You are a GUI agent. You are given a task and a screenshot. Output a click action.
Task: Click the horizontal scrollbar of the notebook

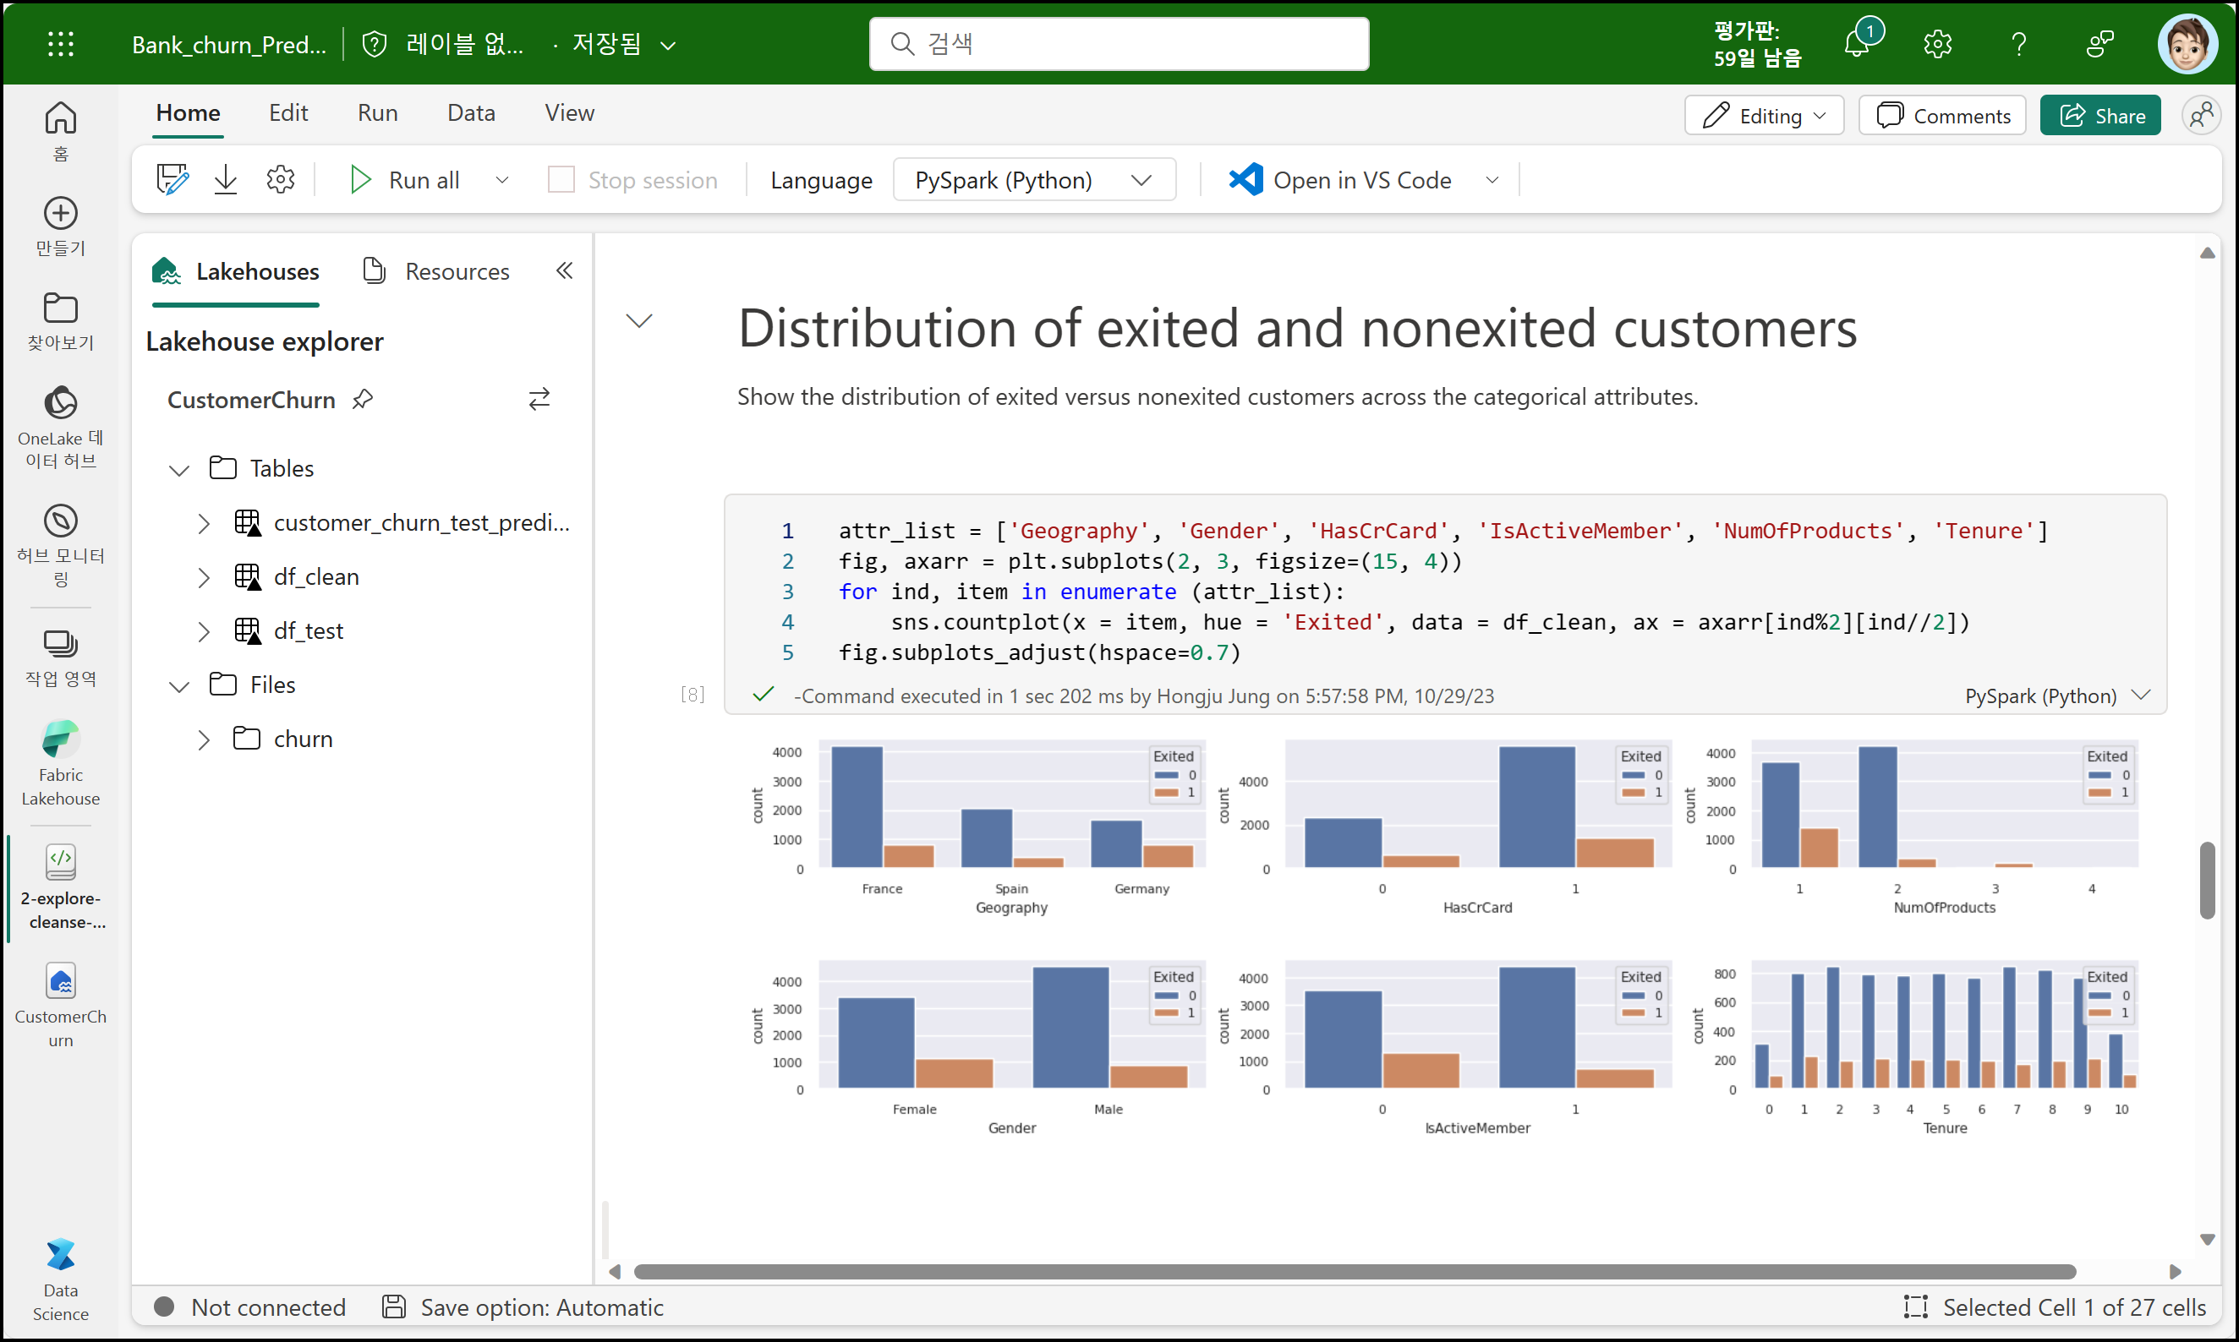[1355, 1272]
